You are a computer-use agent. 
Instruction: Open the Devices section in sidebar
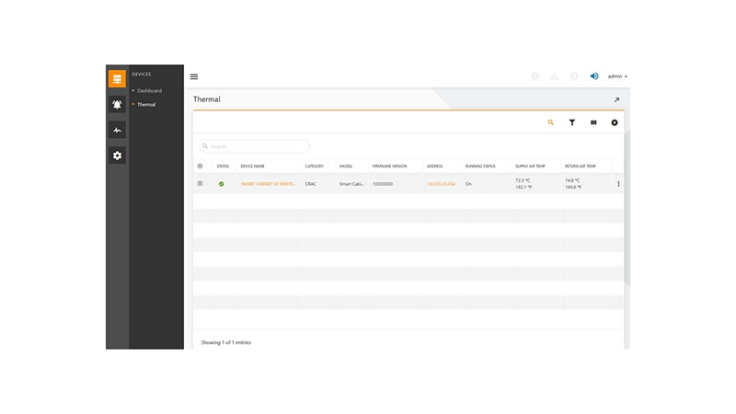[x=117, y=79]
